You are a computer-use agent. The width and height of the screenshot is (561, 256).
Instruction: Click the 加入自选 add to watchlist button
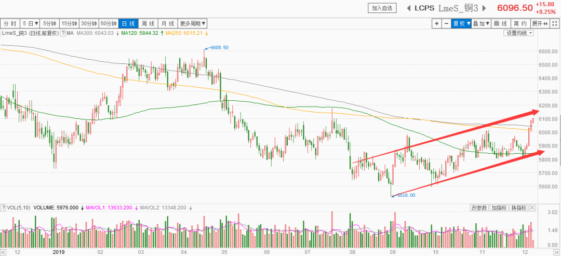pyautogui.click(x=383, y=8)
